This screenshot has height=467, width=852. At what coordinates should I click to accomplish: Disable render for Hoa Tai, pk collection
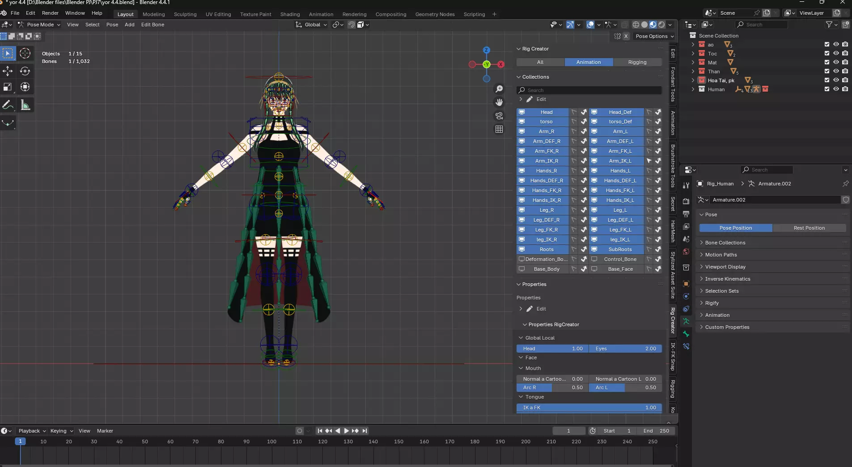pos(845,80)
